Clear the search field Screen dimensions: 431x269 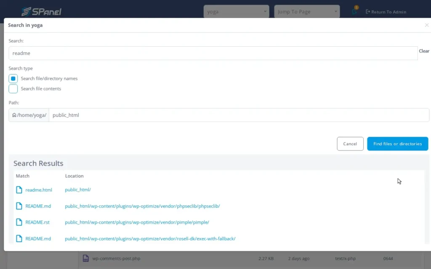click(x=424, y=51)
